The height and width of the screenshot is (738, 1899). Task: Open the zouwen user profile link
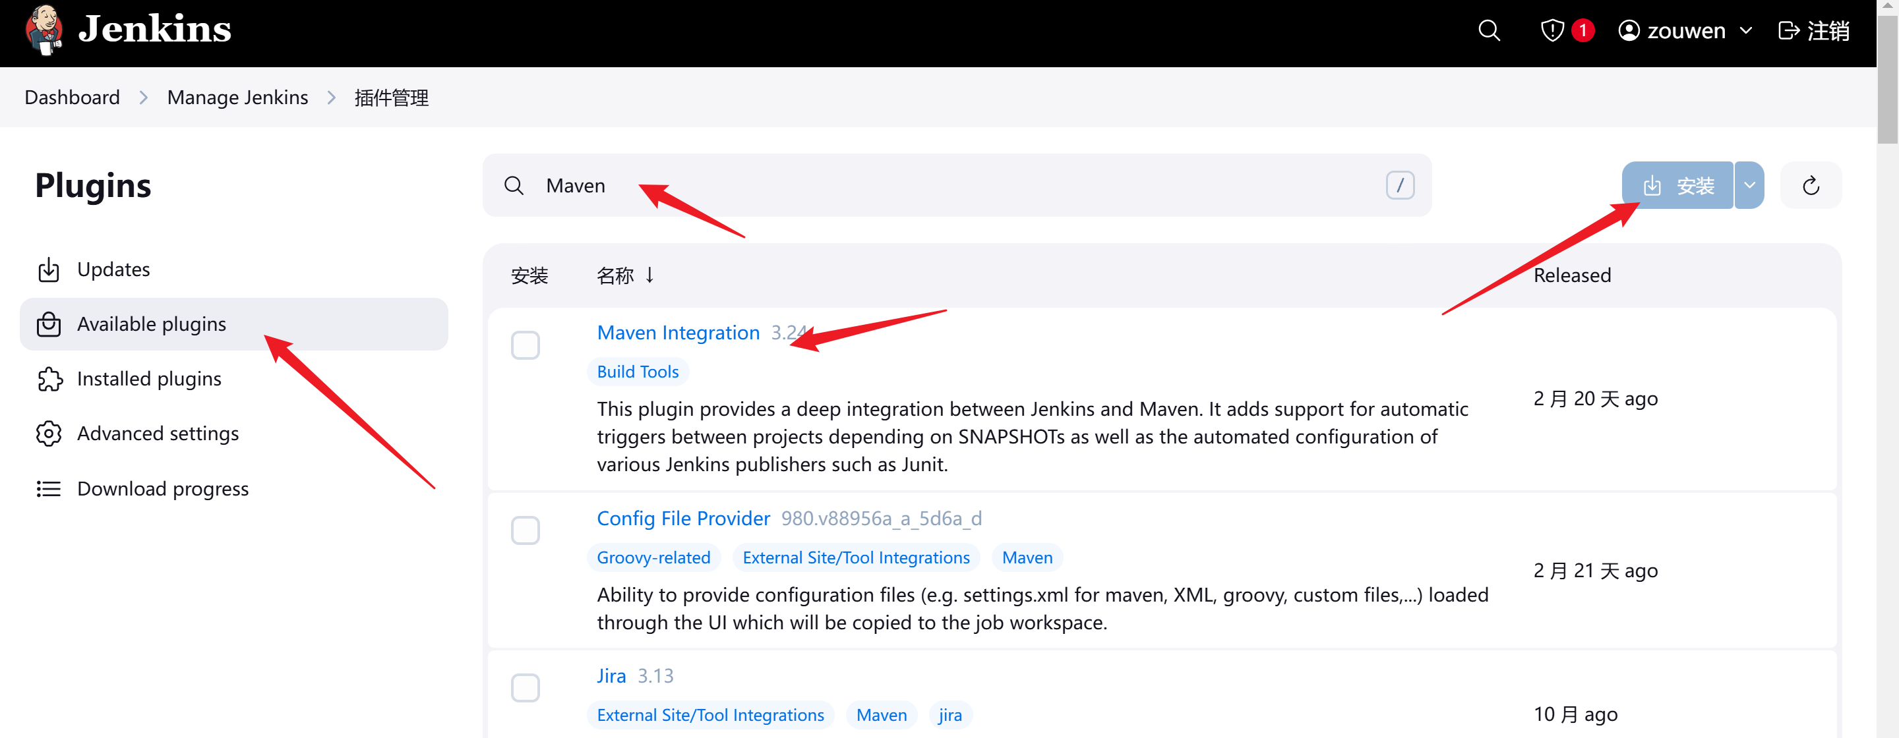[x=1672, y=31]
